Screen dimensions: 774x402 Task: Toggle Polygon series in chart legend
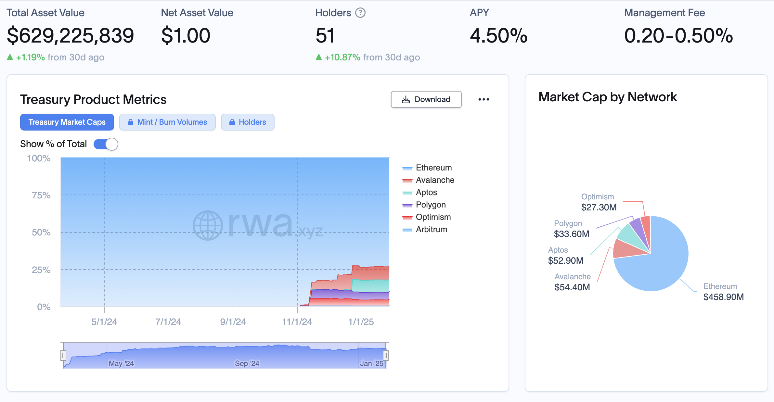click(431, 205)
